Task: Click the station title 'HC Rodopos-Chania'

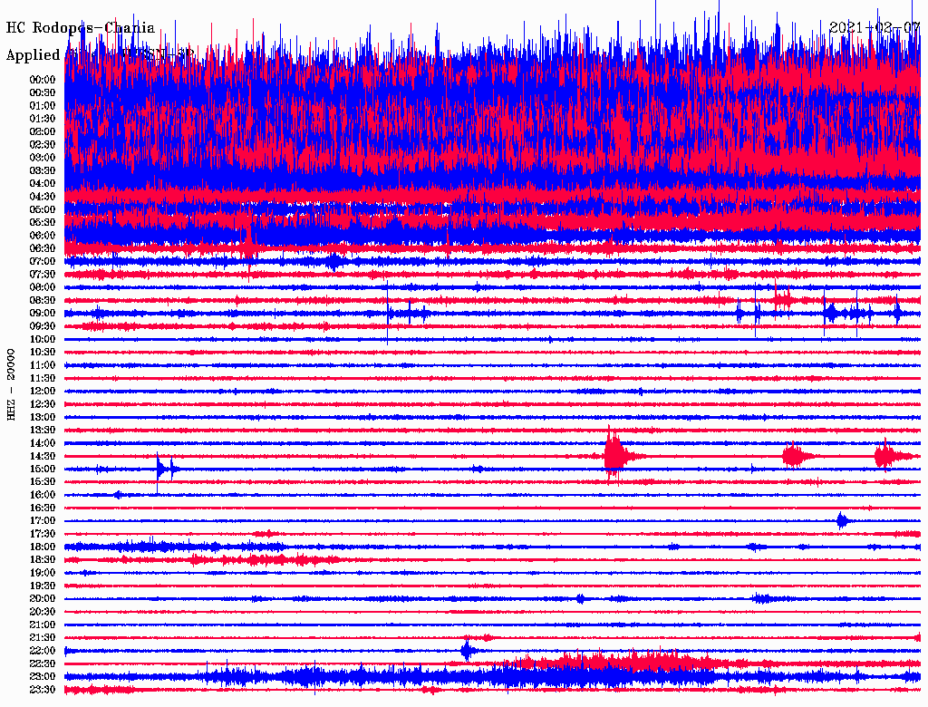Action: pos(81,28)
